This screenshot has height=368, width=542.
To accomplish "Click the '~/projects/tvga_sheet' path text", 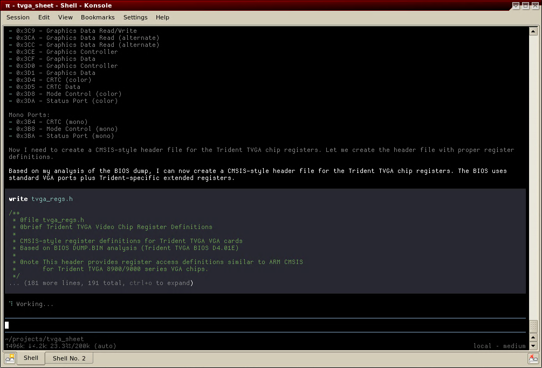I will click(x=44, y=339).
